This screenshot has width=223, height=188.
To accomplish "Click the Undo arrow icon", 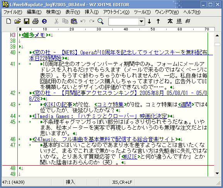I will click(83, 21).
